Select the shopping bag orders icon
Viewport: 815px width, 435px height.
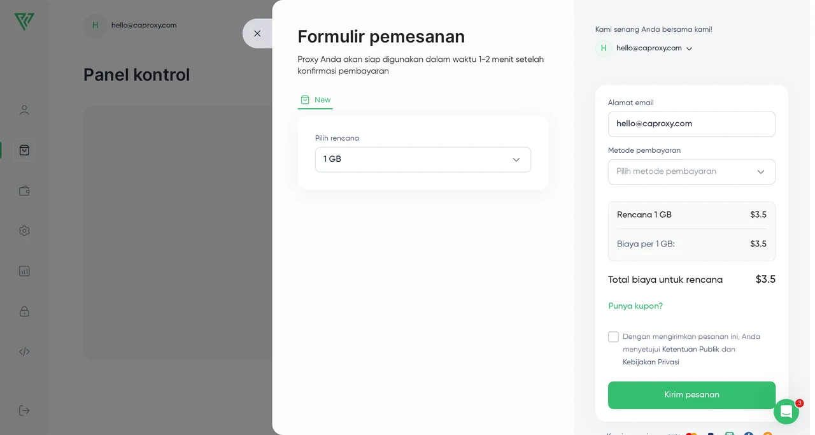click(24, 150)
